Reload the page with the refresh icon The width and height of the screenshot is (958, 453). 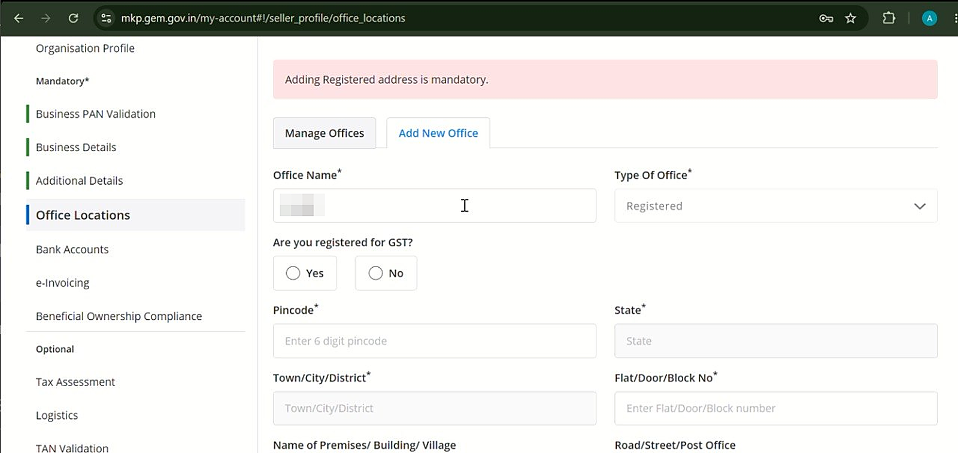point(73,18)
